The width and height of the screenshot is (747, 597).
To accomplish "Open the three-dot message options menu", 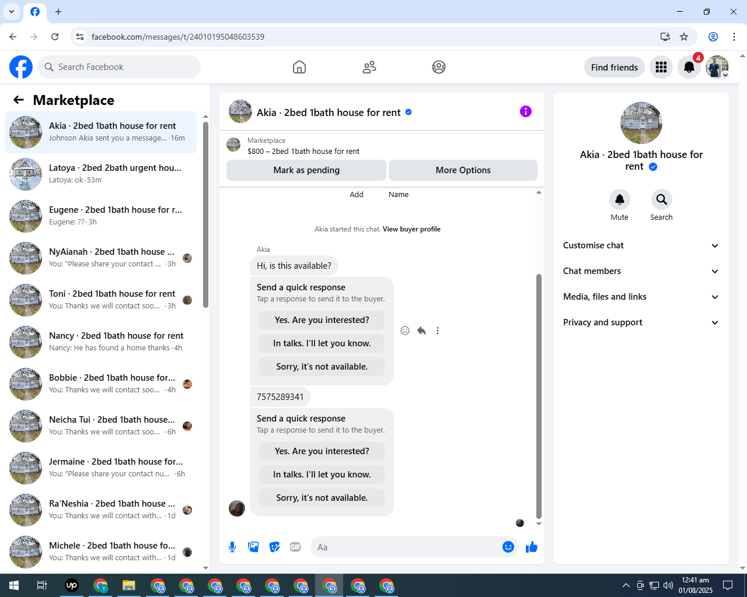I will click(438, 331).
